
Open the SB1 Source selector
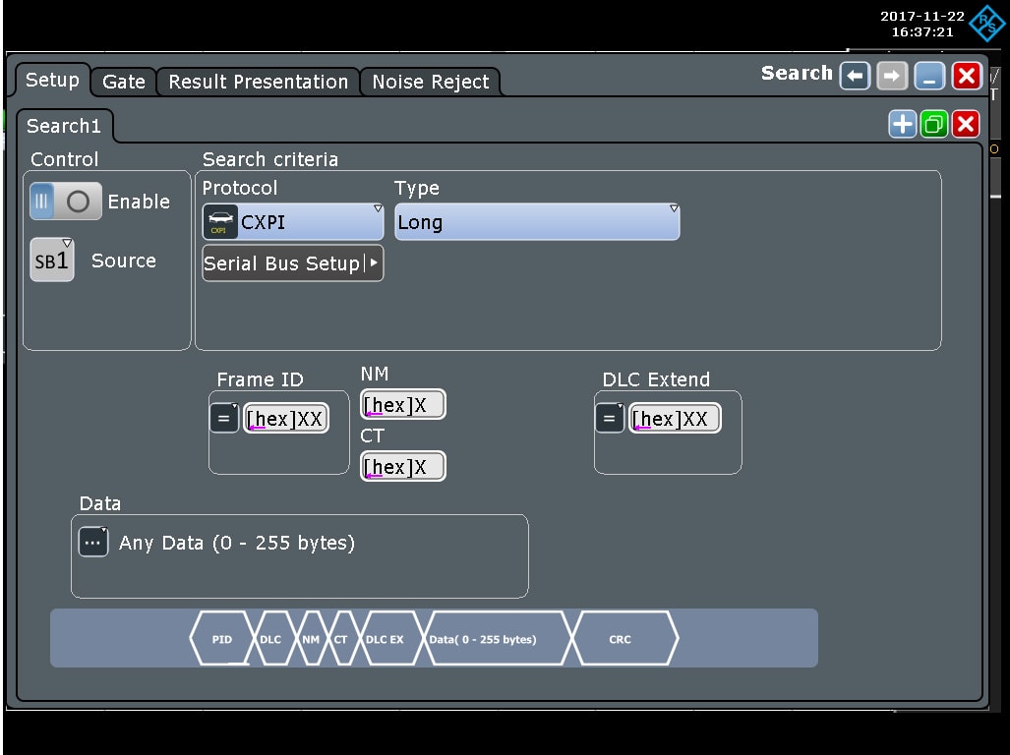click(51, 260)
